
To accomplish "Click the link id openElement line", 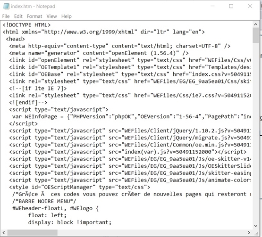I will click(130, 60).
